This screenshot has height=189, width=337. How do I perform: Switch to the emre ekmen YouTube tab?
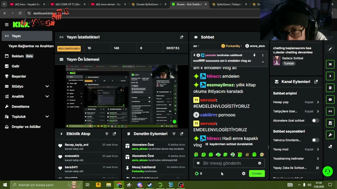[x=108, y=4]
